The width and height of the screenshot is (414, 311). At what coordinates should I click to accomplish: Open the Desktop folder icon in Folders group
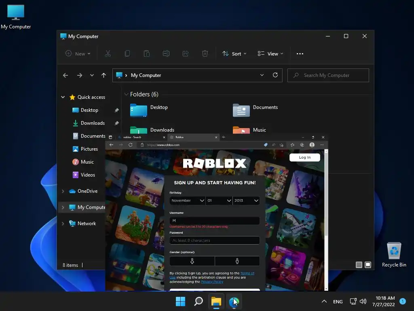(139, 110)
